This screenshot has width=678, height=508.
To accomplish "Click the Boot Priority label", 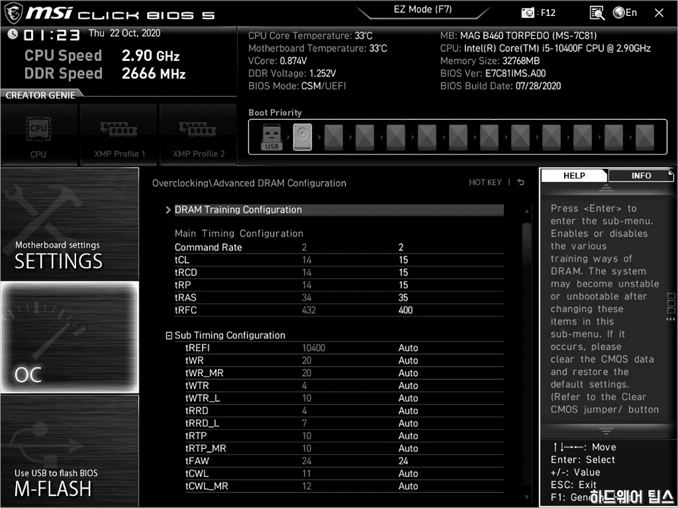I will point(275,113).
